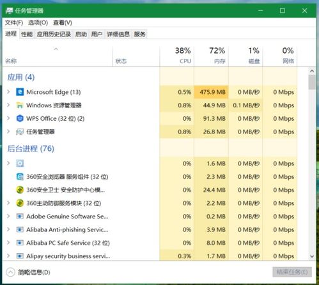Click the Alipay security business service icon
The image size is (319, 285).
[20, 256]
